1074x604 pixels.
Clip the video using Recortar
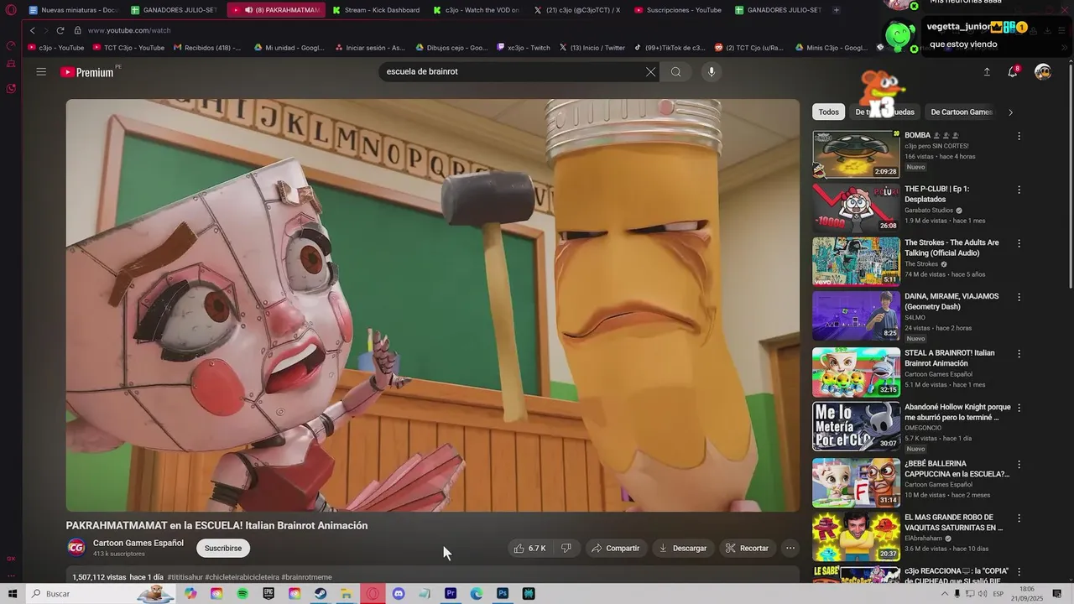click(x=747, y=549)
